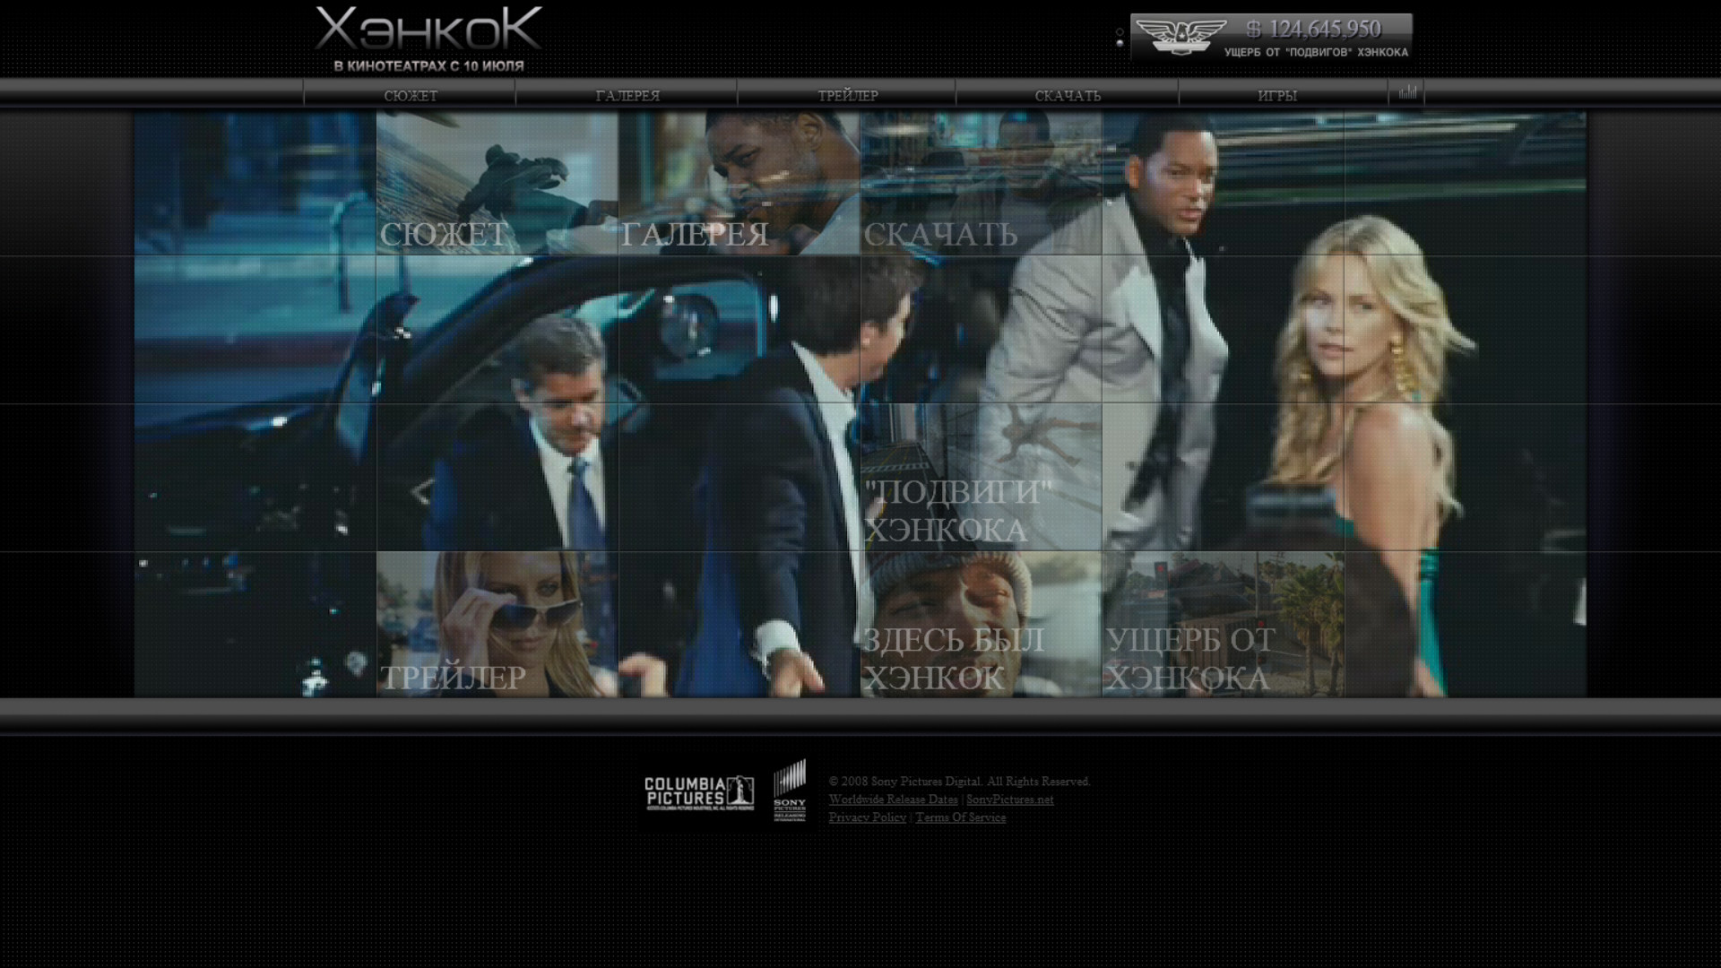Click the $ 124,645,950 damage counter
This screenshot has height=968, width=1721.
coord(1314,30)
